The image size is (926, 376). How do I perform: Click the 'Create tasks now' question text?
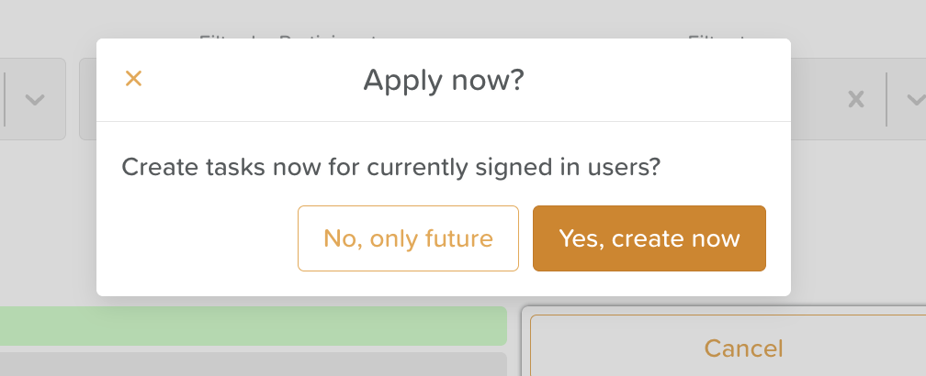tap(391, 168)
